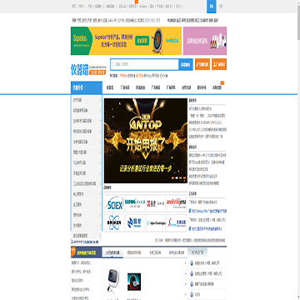
Task: Select the black and red instrument thumbnail
Action: [134, 282]
